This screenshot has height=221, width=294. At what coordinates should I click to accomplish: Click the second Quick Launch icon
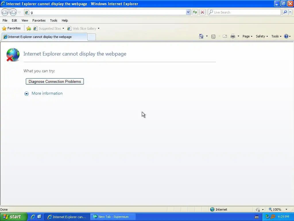coord(39,217)
